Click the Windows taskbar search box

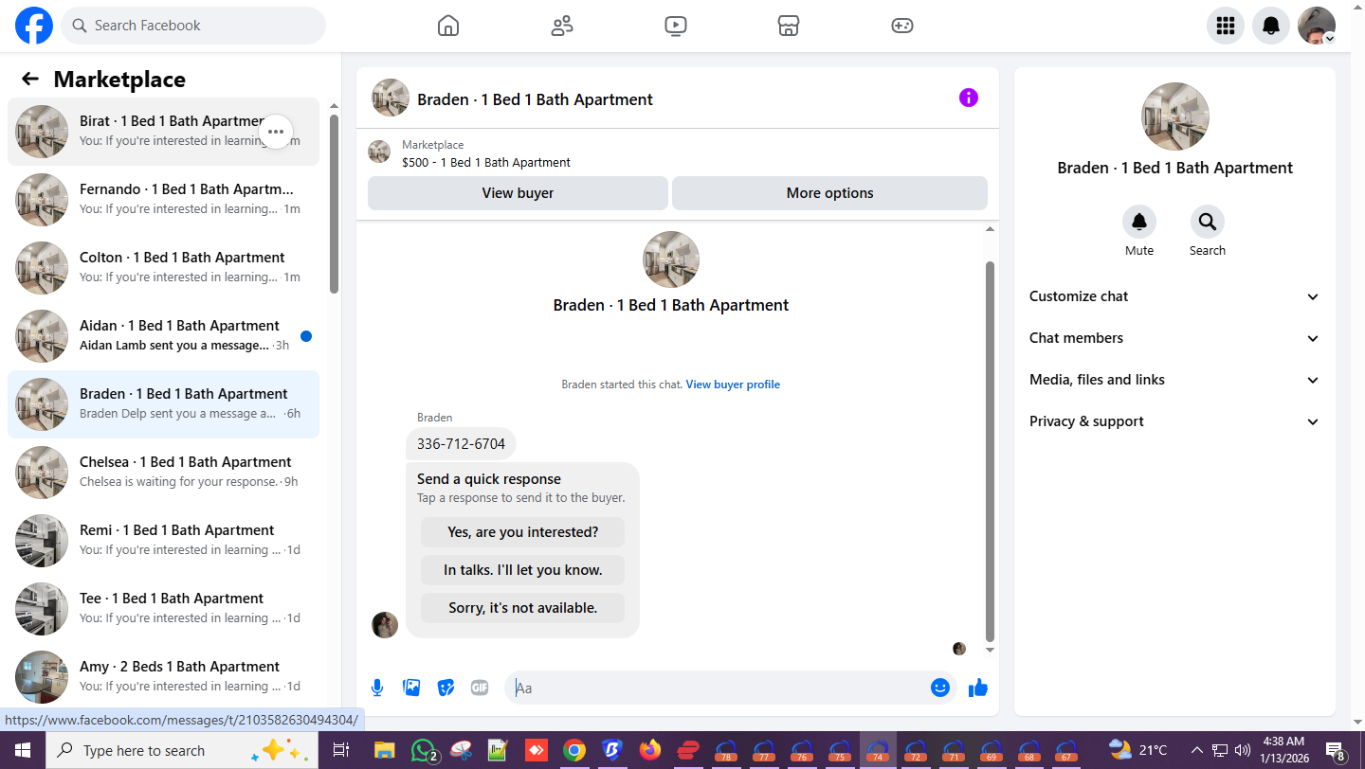coord(180,750)
